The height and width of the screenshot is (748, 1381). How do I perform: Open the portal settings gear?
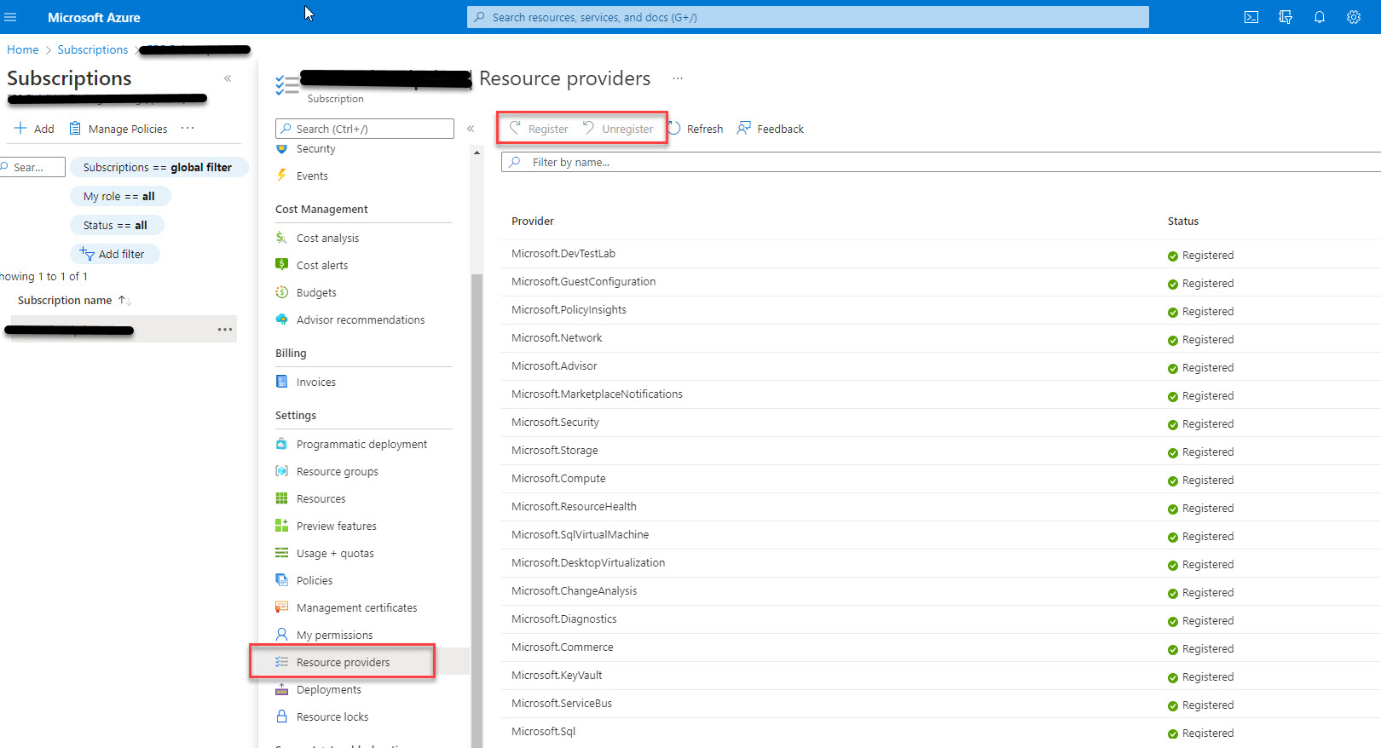pos(1353,17)
